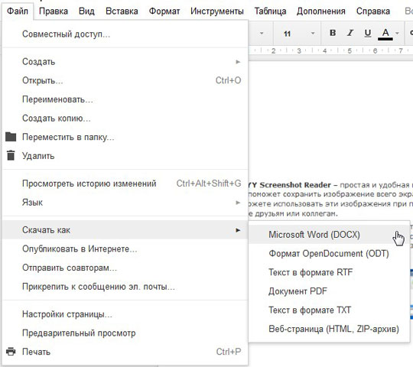413x367 pixels.
Task: Download as Формат OpenDocument (ODT)
Action: click(329, 254)
